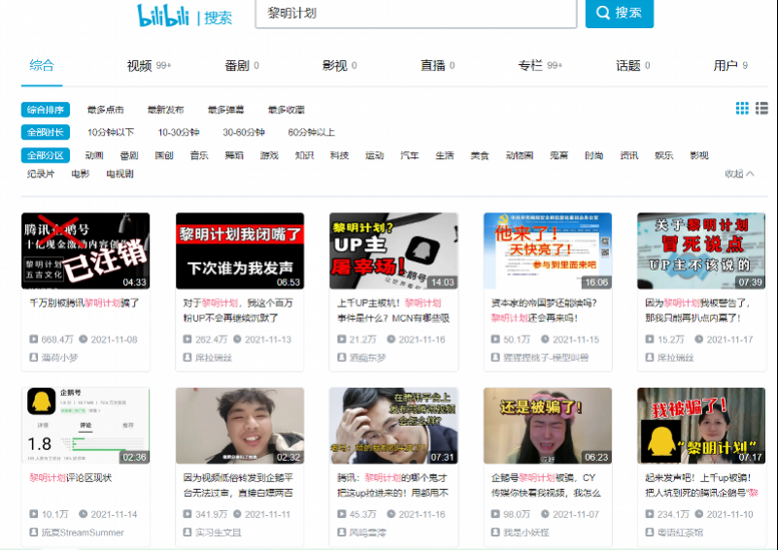Open the 07:31 腾讯 video thumbnail

pos(393,426)
